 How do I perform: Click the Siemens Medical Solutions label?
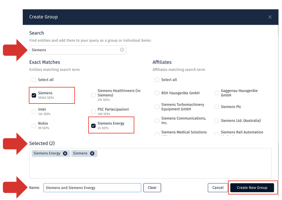(x=184, y=132)
